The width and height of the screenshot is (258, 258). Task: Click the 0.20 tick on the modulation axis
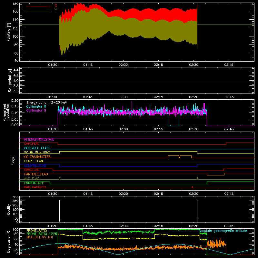point(15,101)
